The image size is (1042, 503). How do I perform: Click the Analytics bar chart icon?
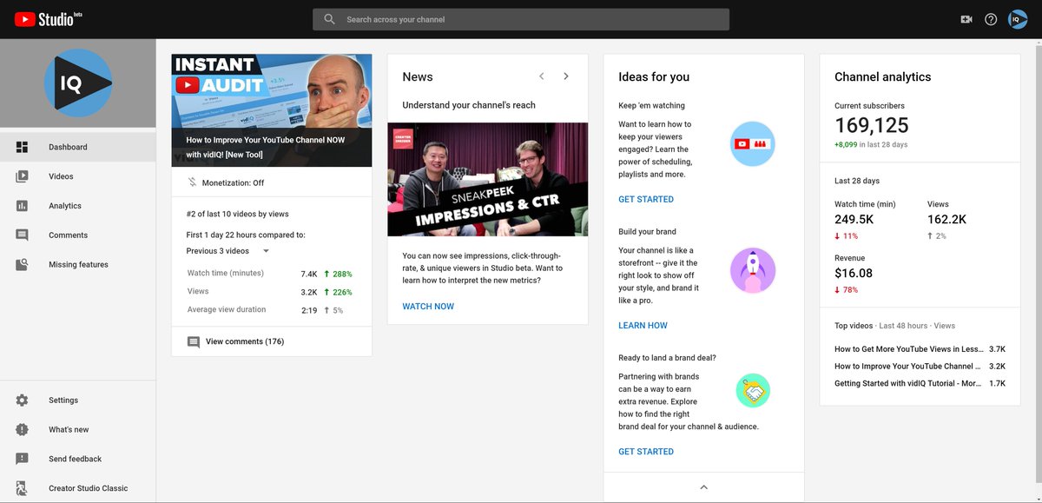point(22,206)
